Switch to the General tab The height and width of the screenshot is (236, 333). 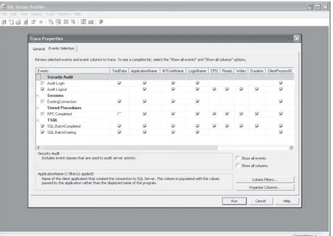(39, 49)
